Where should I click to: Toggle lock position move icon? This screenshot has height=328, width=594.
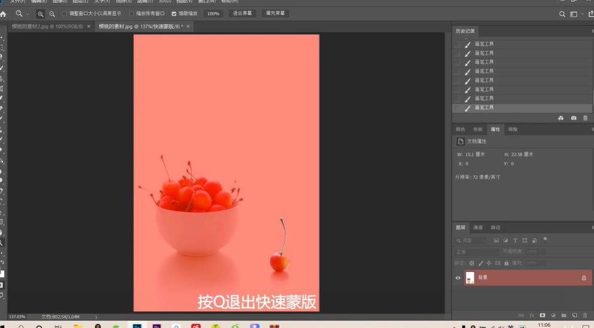point(489,263)
